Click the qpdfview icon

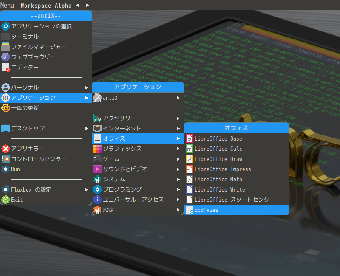[190, 210]
